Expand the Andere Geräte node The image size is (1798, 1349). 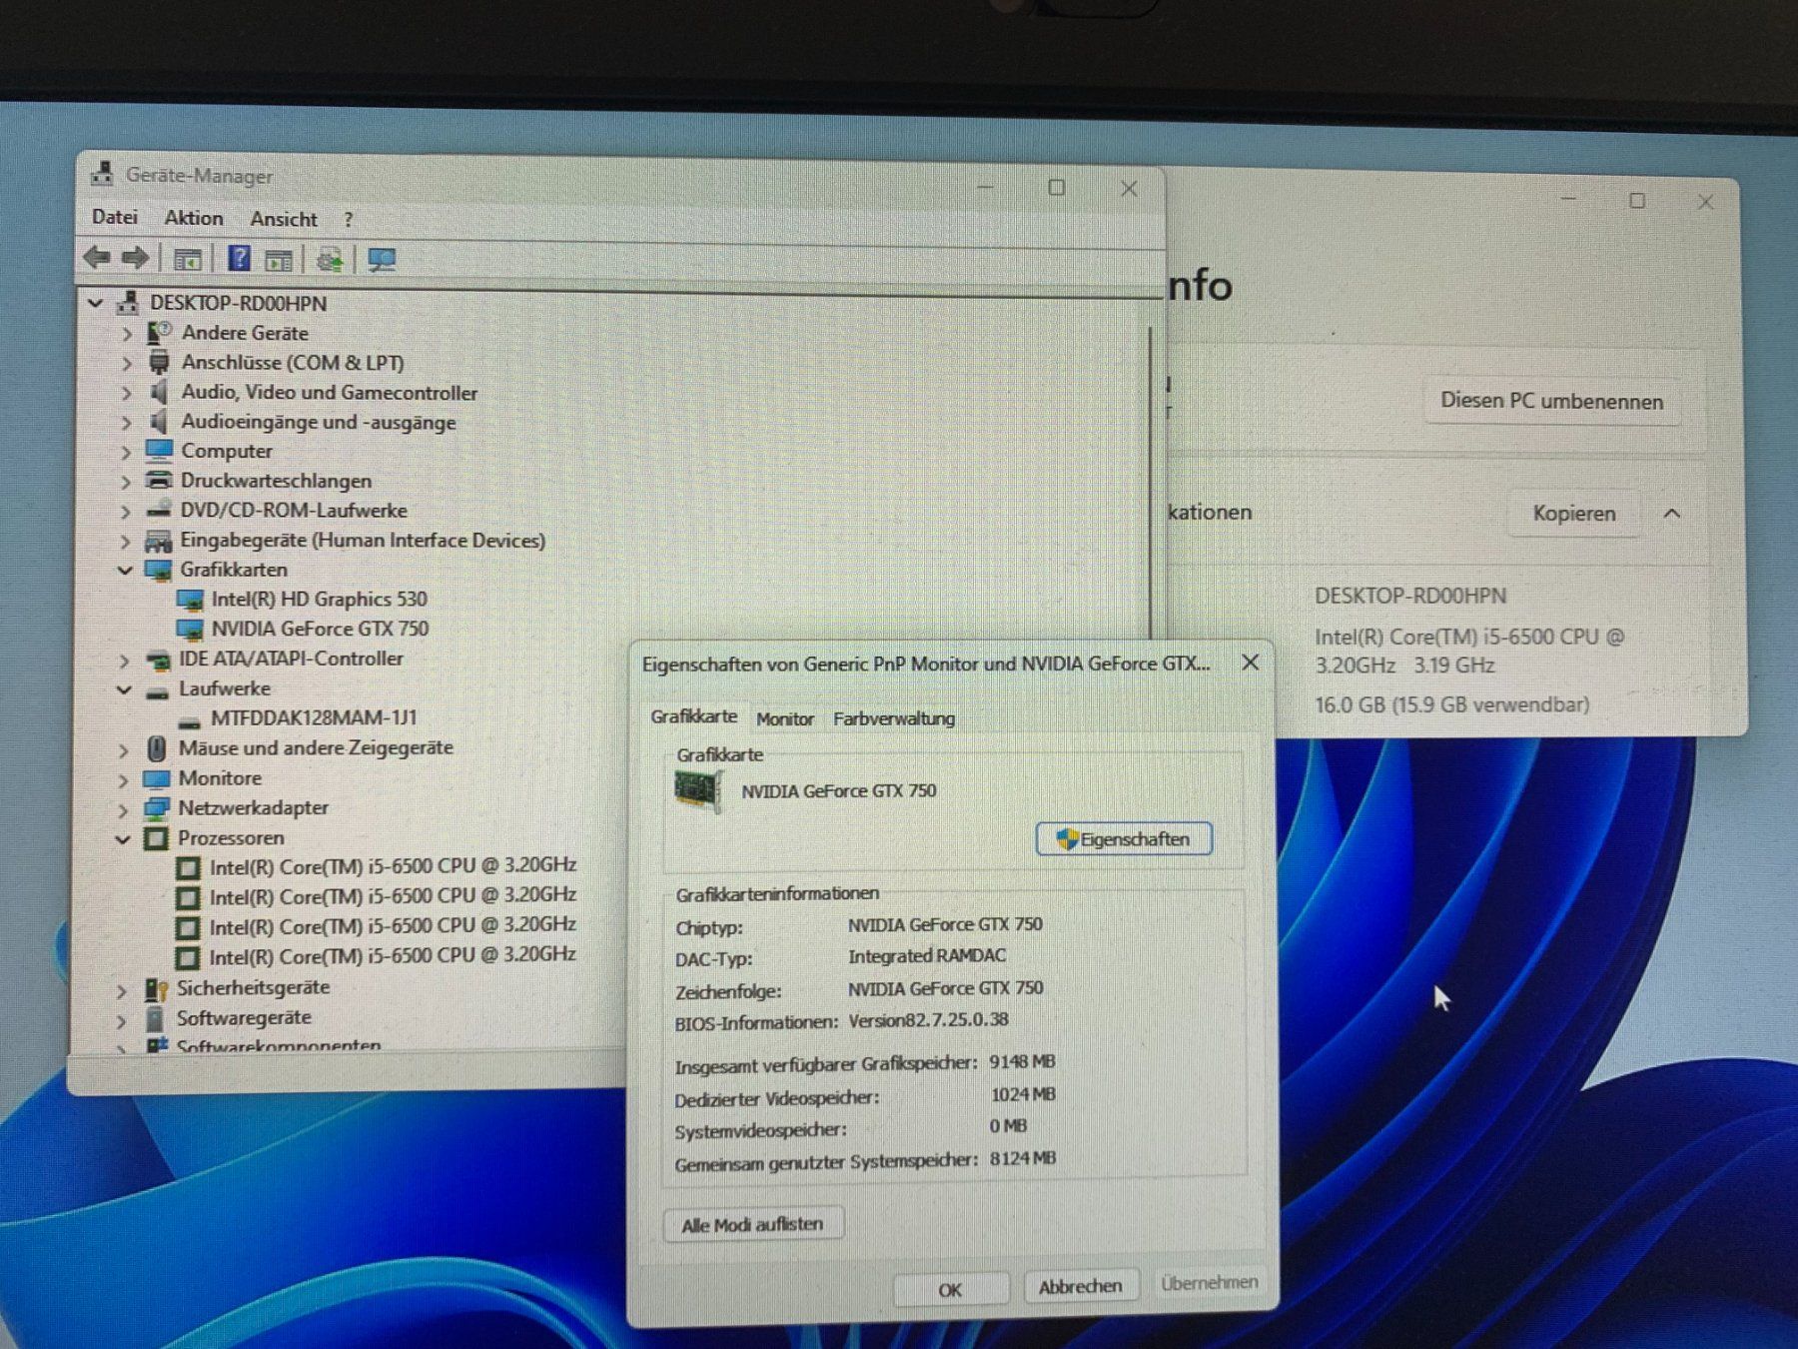coord(127,334)
